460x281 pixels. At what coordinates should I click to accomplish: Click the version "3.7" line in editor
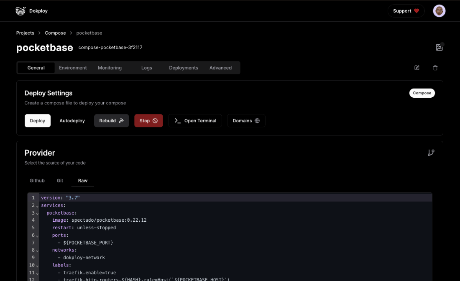pyautogui.click(x=61, y=198)
